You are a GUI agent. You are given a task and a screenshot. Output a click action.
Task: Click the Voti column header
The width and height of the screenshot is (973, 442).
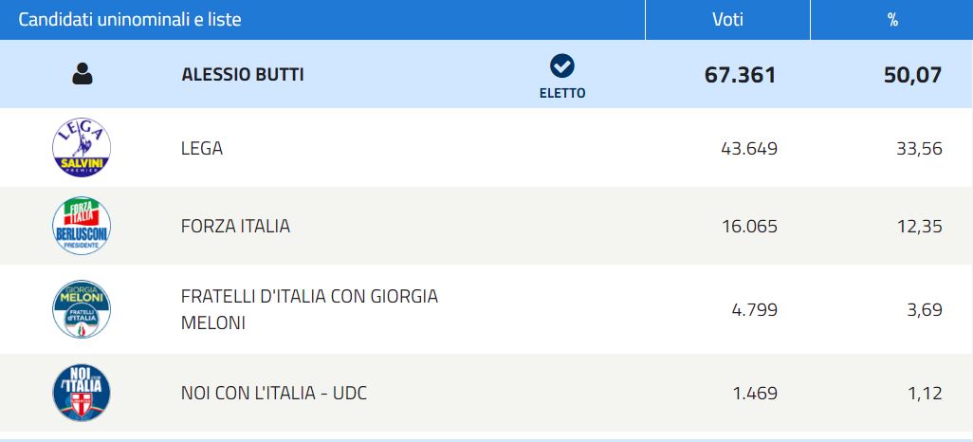click(x=727, y=20)
